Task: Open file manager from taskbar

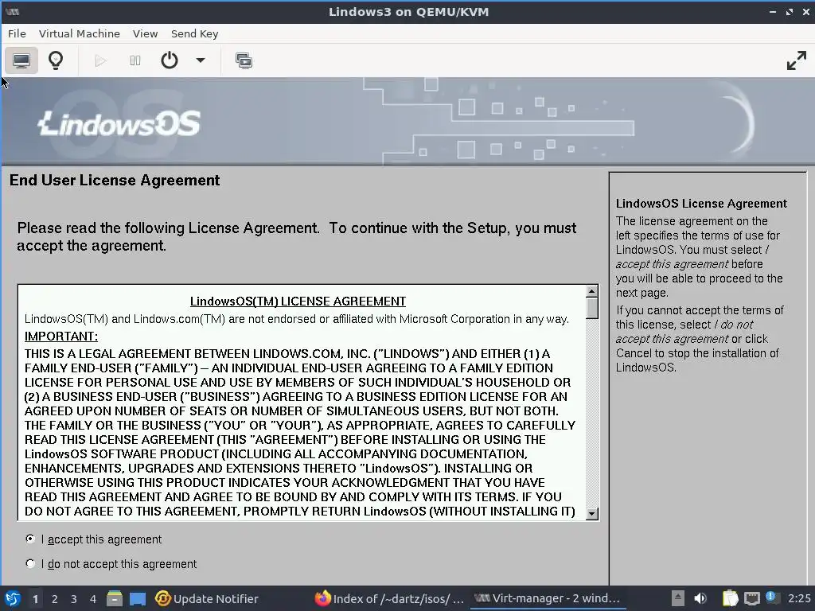Action: pyautogui.click(x=115, y=598)
